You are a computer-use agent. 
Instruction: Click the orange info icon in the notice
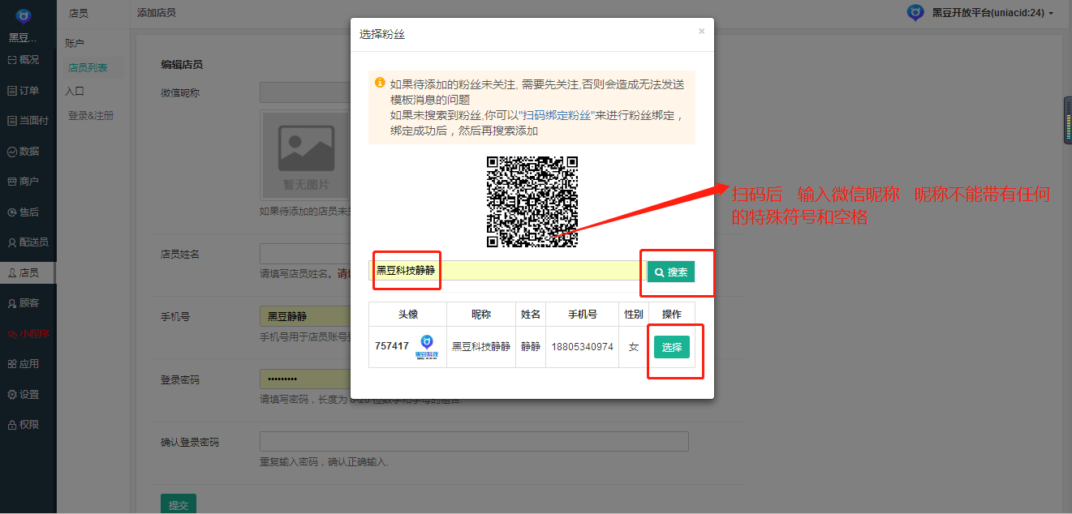click(x=379, y=83)
